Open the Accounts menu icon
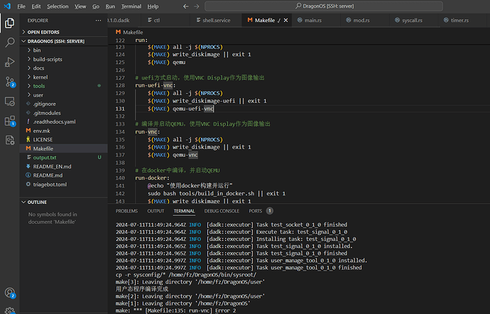 10,293
